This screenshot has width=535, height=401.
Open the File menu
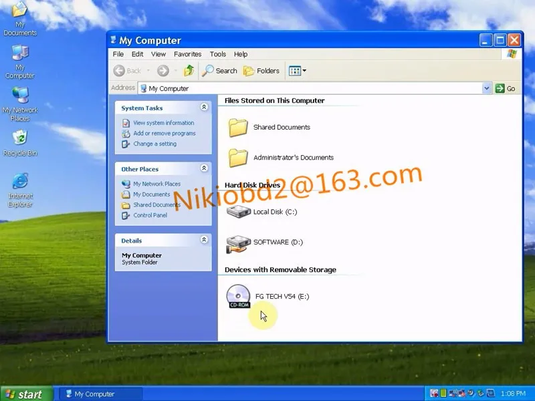pos(118,54)
